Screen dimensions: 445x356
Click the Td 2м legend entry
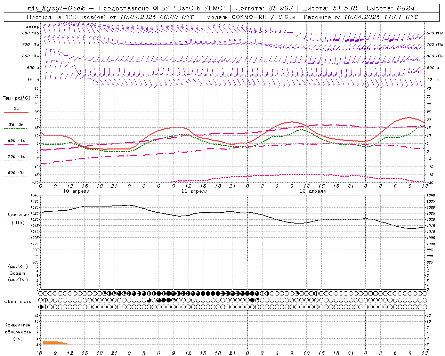point(16,124)
